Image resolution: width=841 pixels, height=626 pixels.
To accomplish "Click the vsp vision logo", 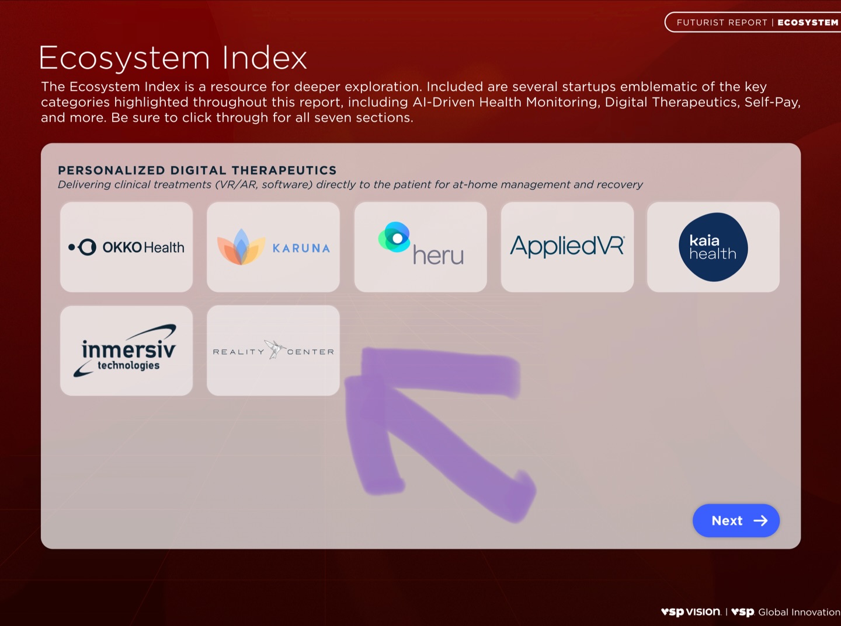I will [691, 611].
